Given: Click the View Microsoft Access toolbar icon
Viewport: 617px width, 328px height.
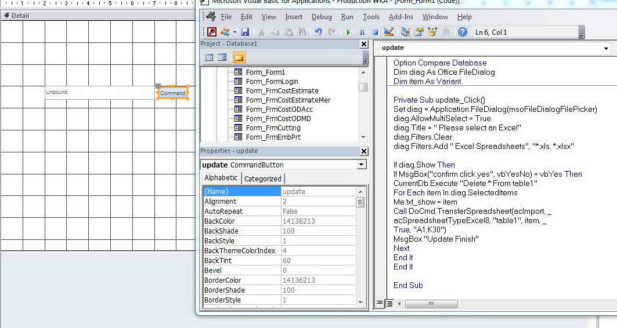Looking at the screenshot, I should point(212,32).
